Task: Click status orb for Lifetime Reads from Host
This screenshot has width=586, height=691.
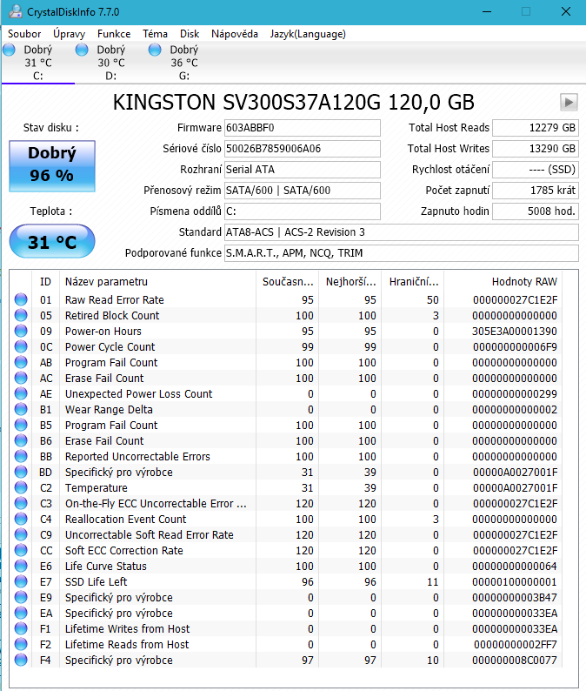Action: [x=21, y=644]
